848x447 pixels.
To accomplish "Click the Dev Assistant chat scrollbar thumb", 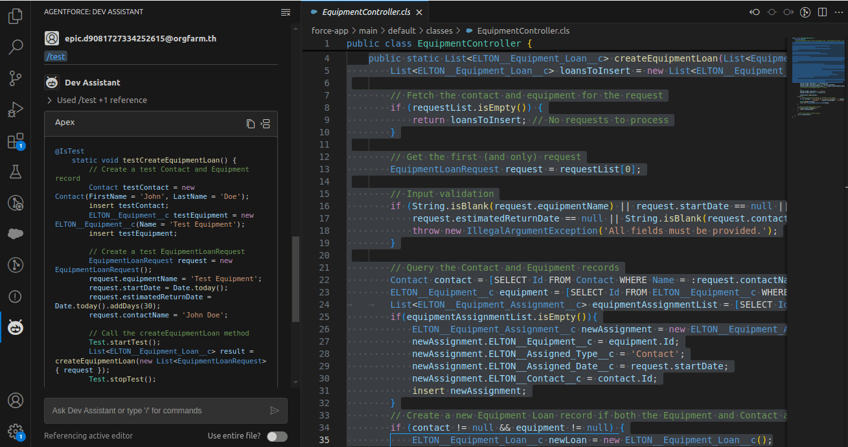I will pos(296,279).
